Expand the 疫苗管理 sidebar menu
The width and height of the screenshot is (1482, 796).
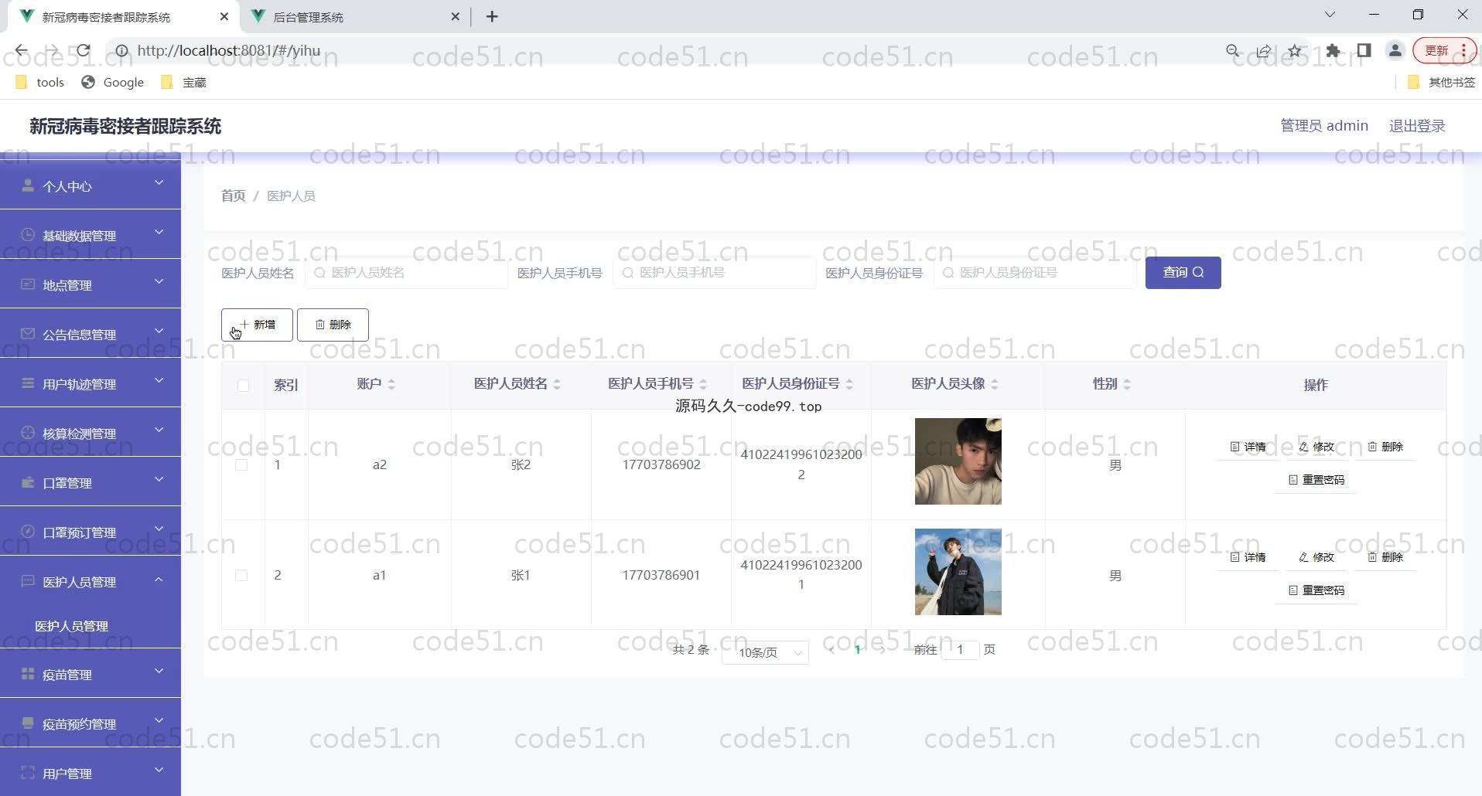90,674
